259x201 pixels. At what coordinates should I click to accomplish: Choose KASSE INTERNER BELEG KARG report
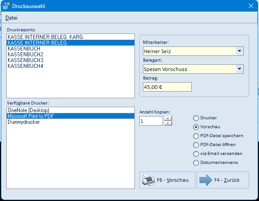click(x=70, y=37)
